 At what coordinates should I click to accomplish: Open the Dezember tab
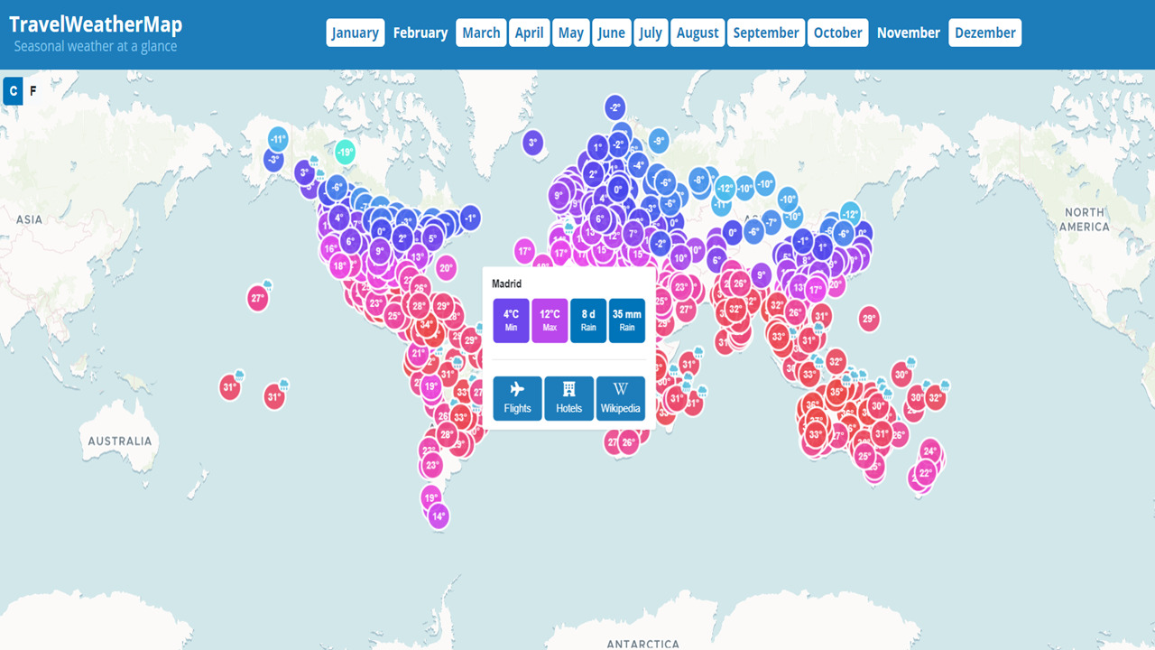pos(984,32)
